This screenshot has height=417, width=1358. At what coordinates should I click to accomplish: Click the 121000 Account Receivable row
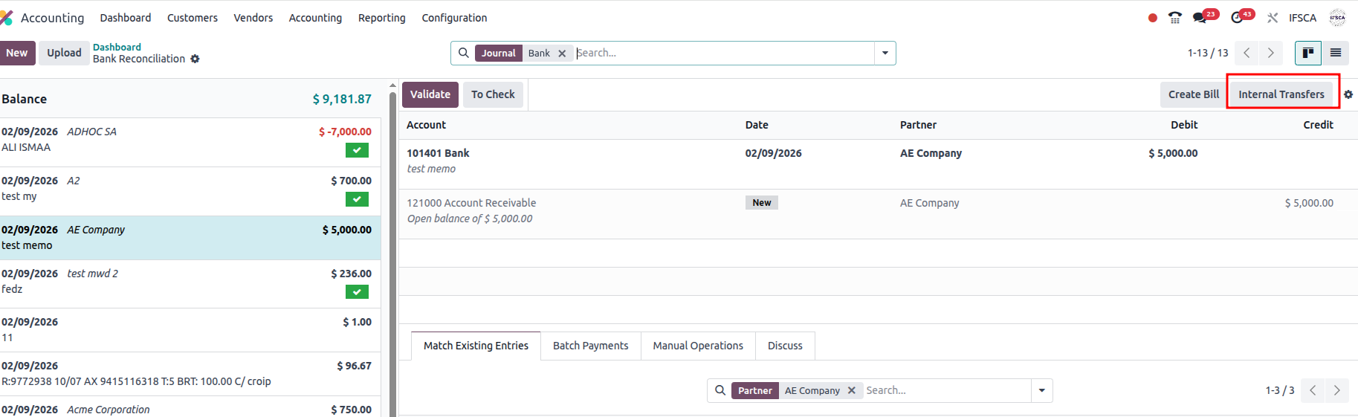pos(879,214)
